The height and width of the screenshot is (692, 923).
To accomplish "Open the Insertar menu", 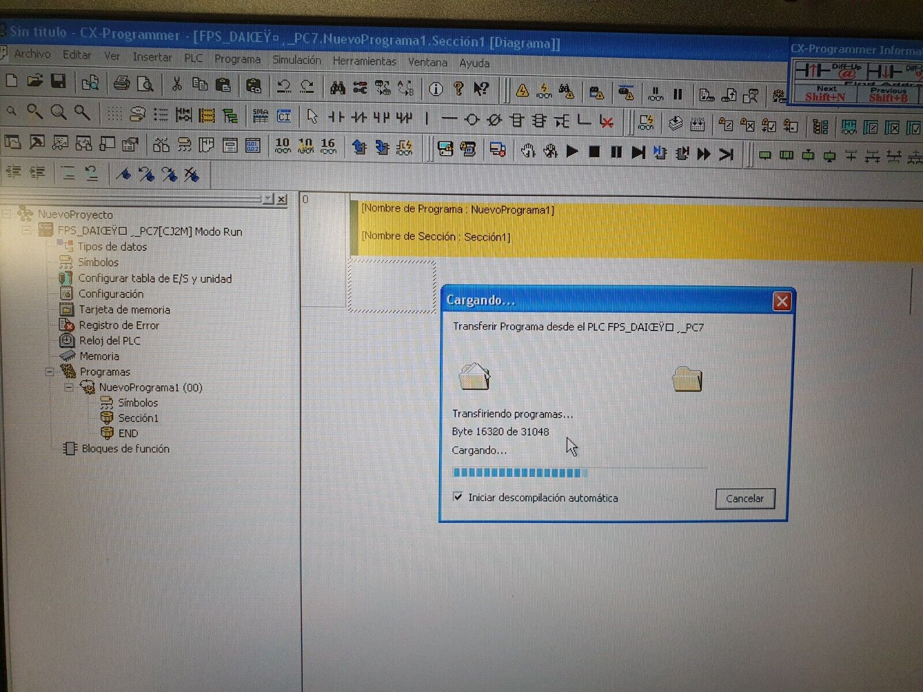I will [152, 57].
